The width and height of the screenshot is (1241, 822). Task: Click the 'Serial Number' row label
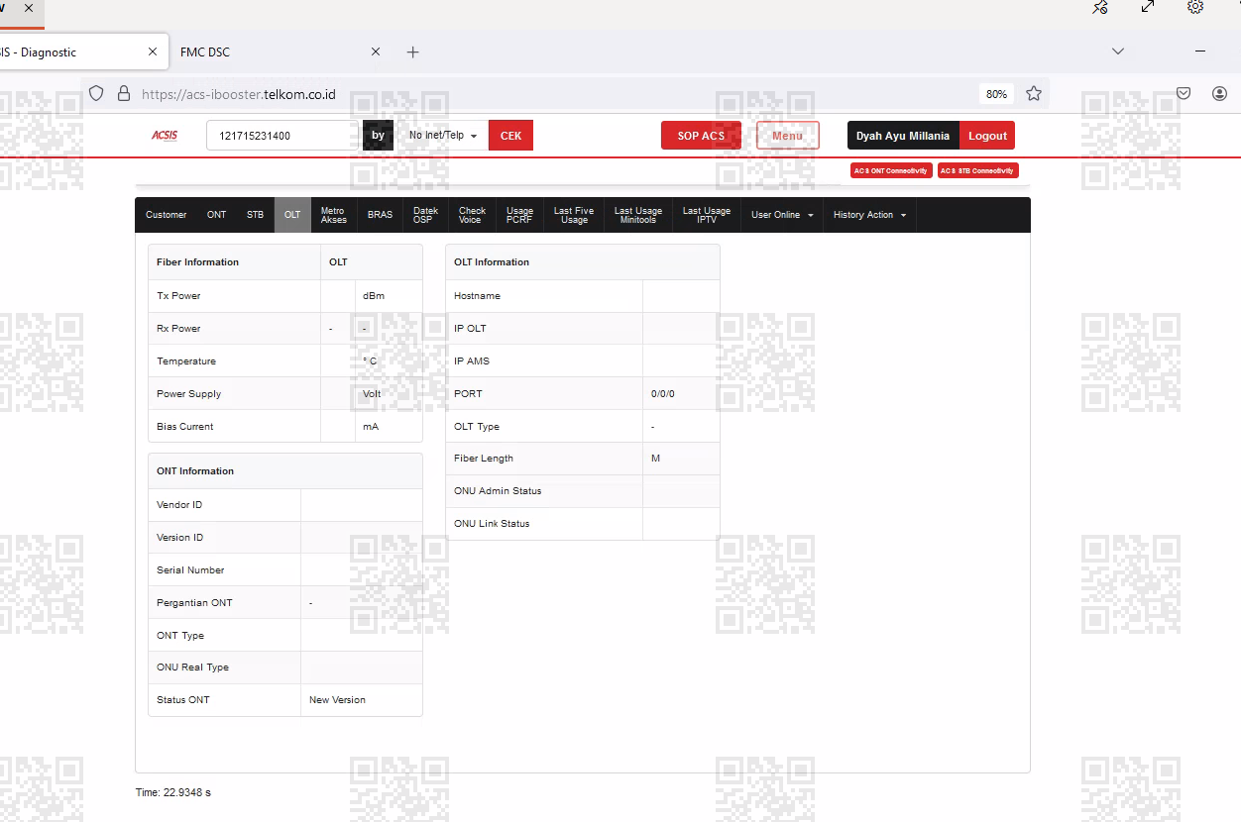coord(190,570)
